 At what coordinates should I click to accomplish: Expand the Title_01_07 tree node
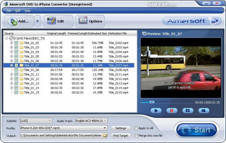(x=12, y=65)
